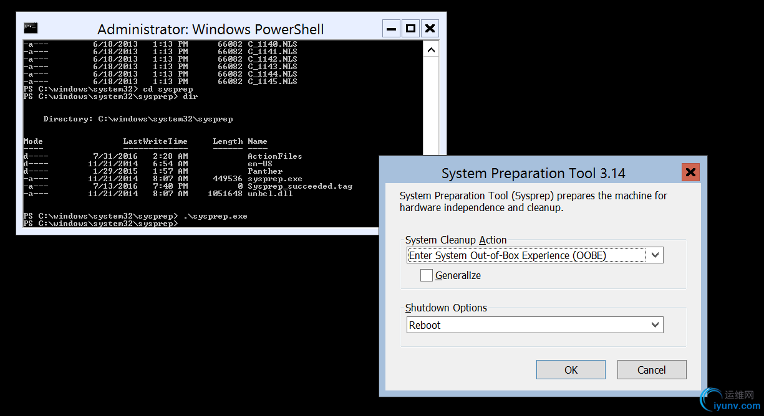Click the 449536 length value
Viewport: 764px width, 416px height.
tap(228, 179)
